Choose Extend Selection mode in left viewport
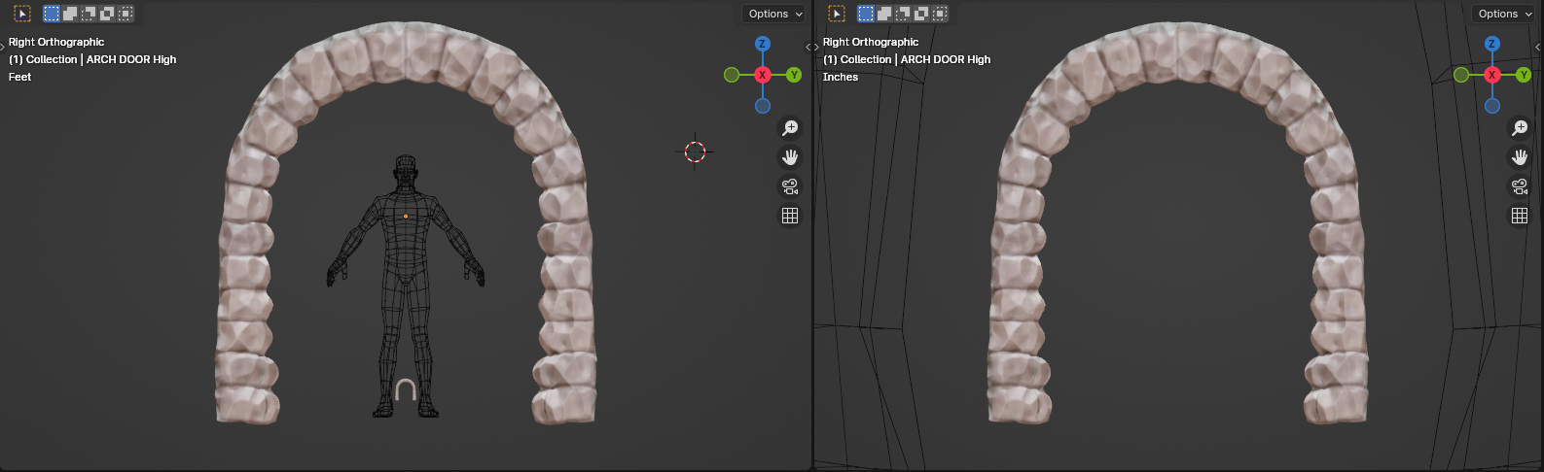 pyautogui.click(x=70, y=14)
